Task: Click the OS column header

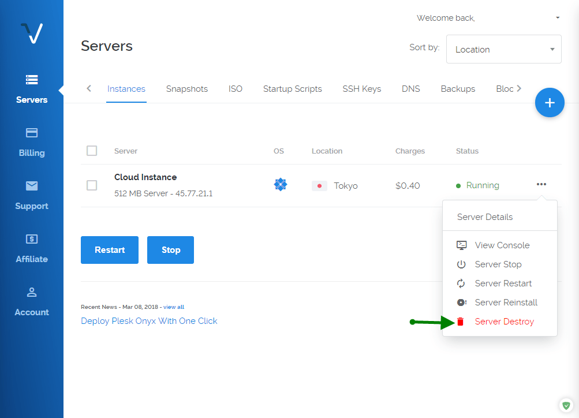Action: click(x=279, y=151)
